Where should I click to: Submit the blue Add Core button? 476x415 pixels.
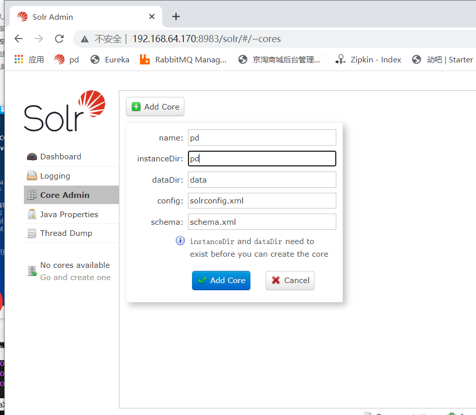[221, 281]
